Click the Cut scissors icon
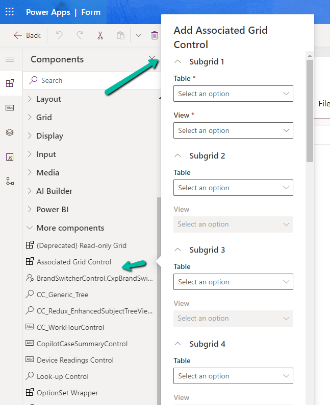This screenshot has width=330, height=405. tap(100, 35)
